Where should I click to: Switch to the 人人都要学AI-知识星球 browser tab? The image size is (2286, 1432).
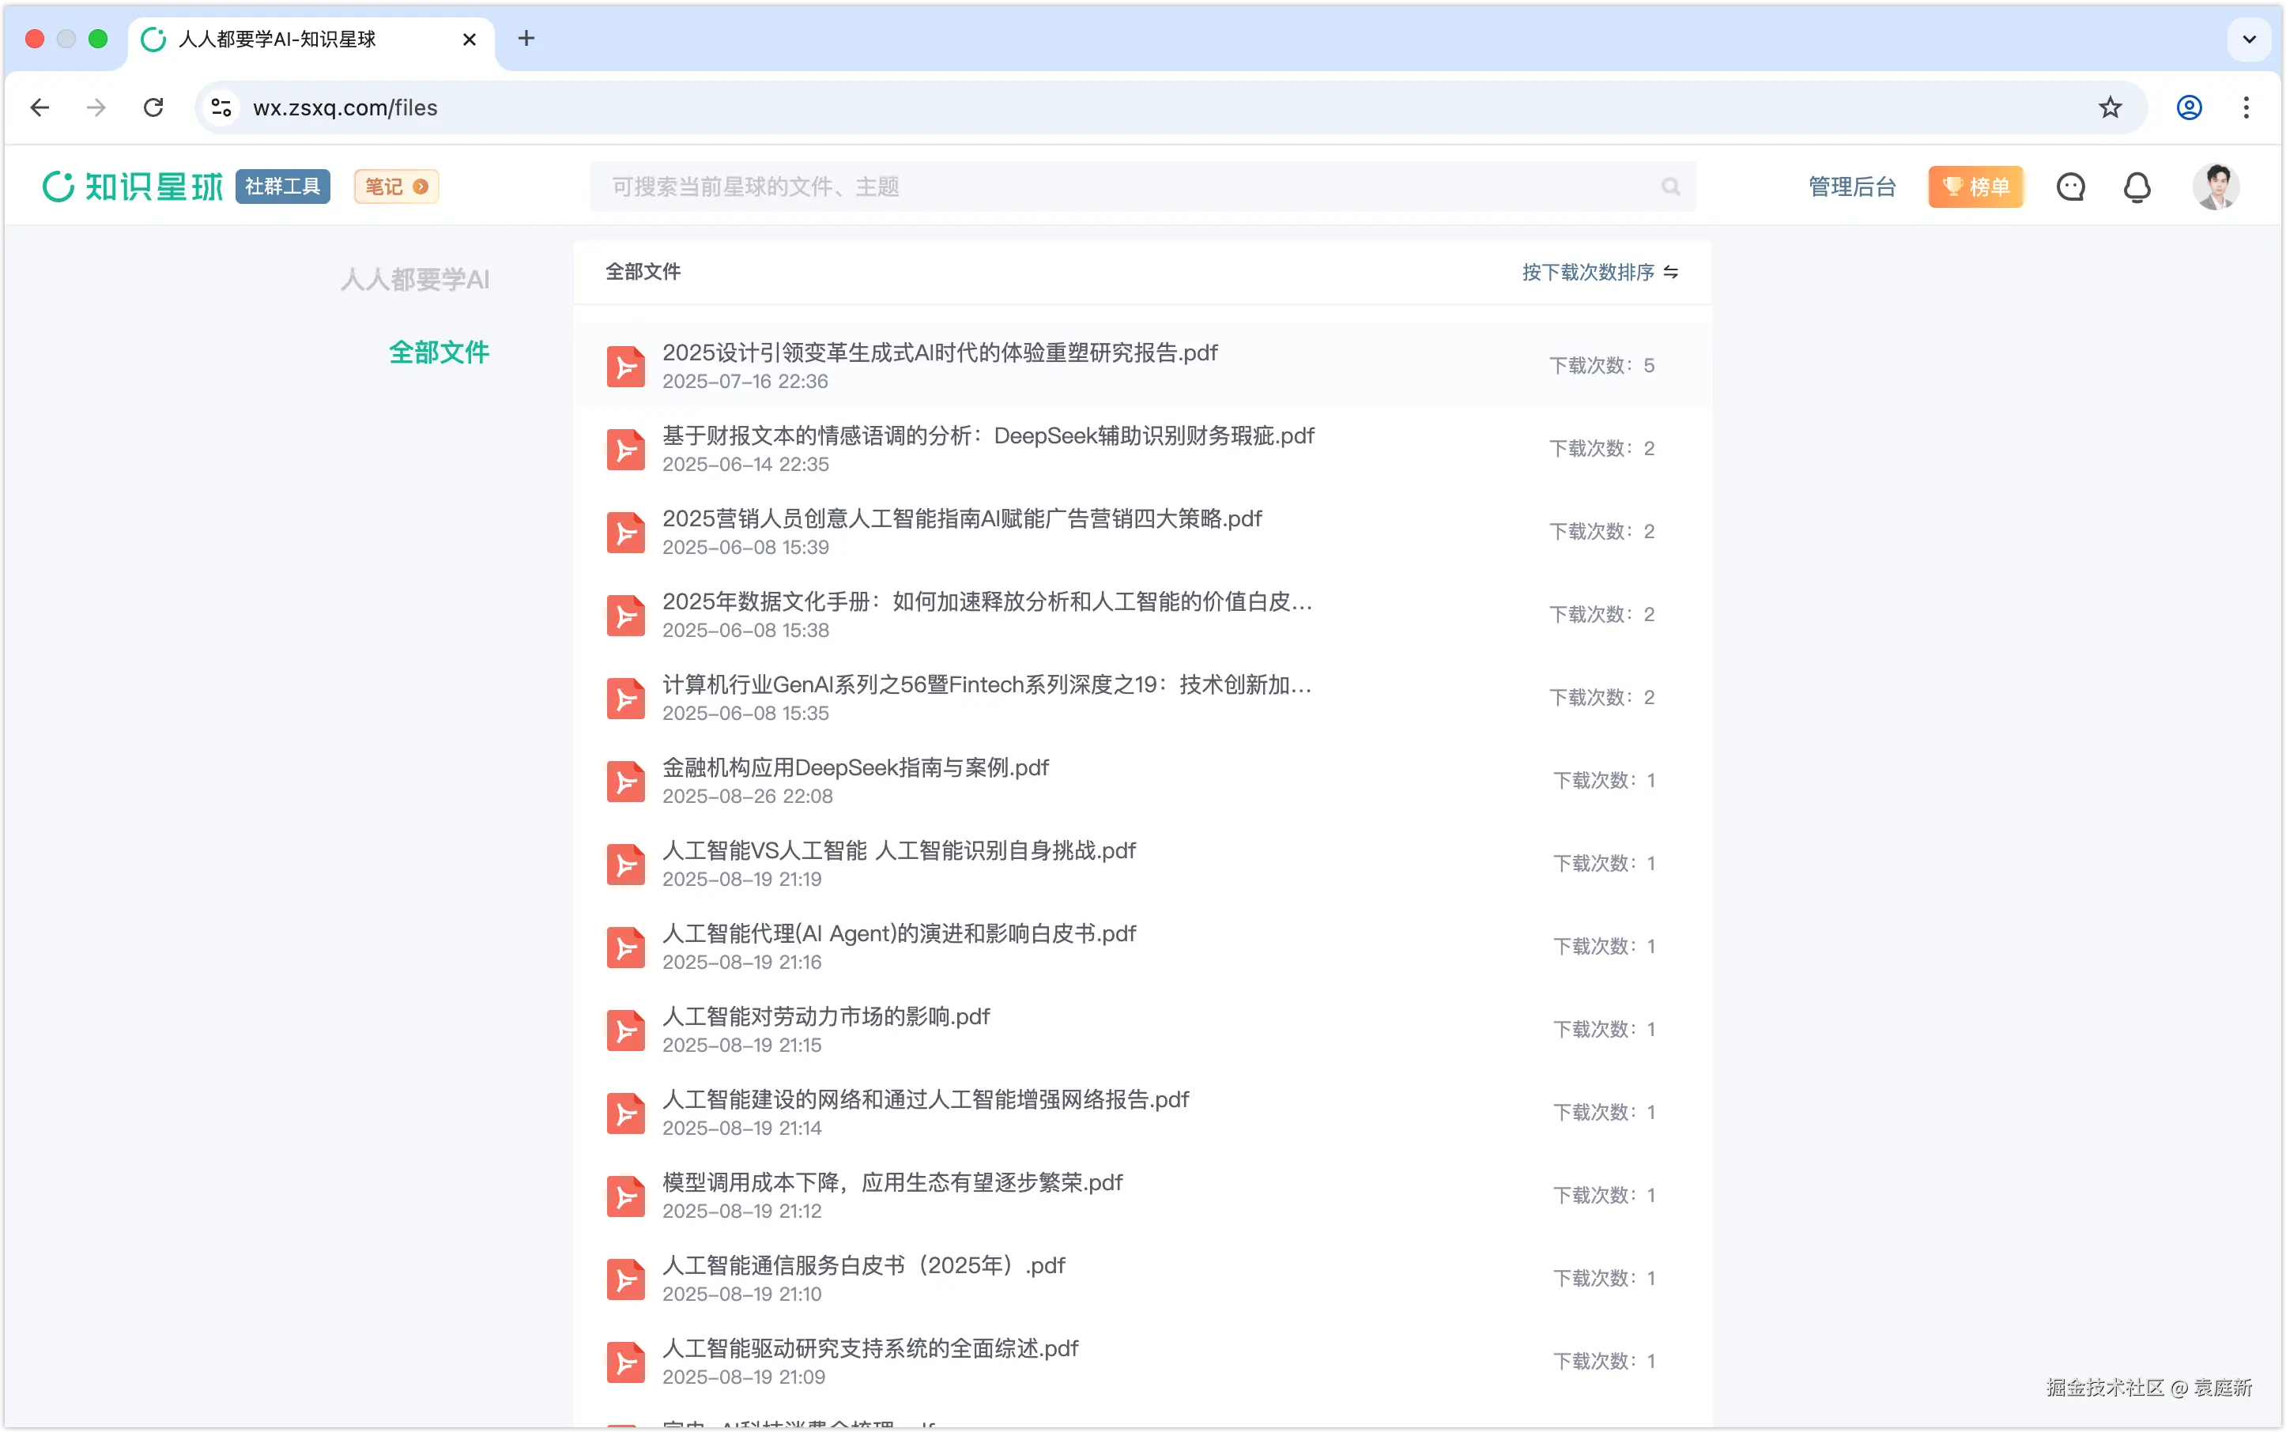[x=277, y=39]
